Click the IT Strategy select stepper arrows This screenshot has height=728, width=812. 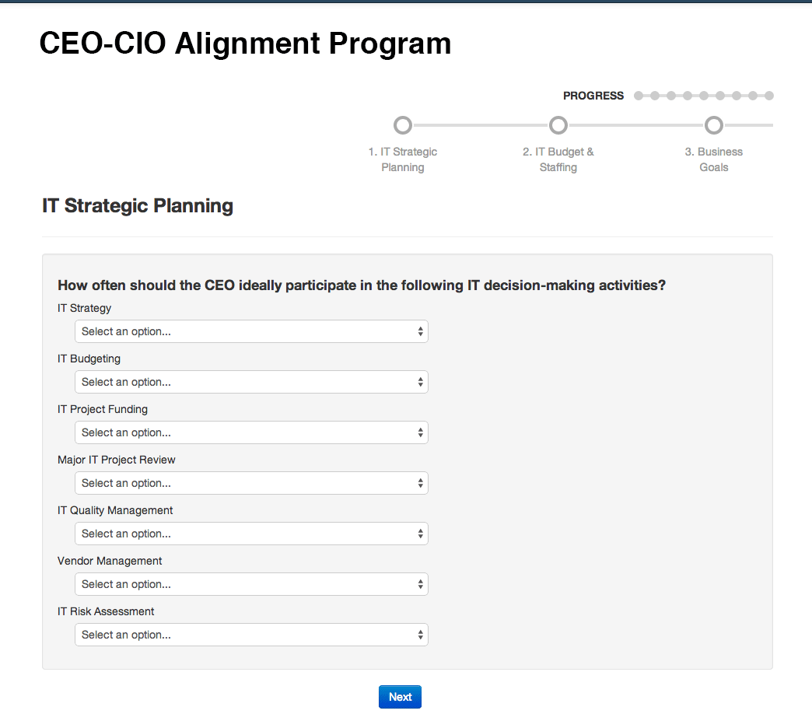coord(421,331)
